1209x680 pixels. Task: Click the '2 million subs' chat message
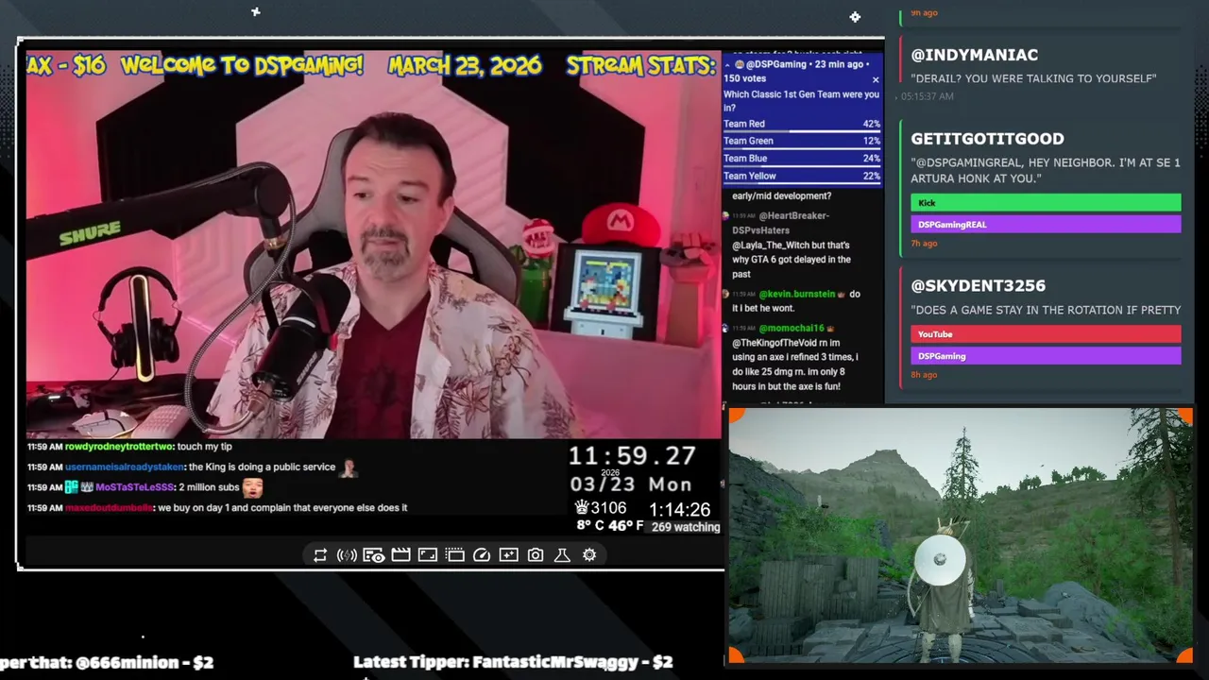209,487
